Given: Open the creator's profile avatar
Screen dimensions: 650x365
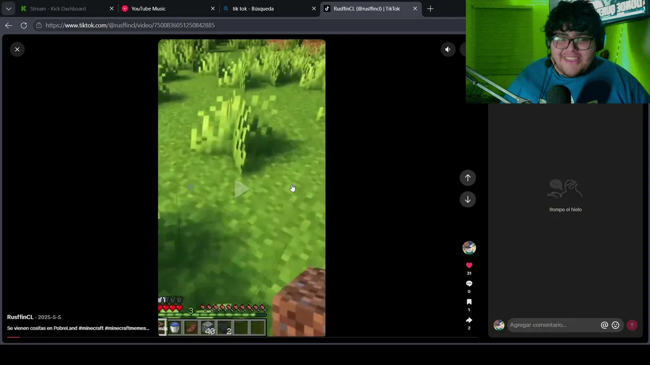Looking at the screenshot, I should (x=469, y=247).
